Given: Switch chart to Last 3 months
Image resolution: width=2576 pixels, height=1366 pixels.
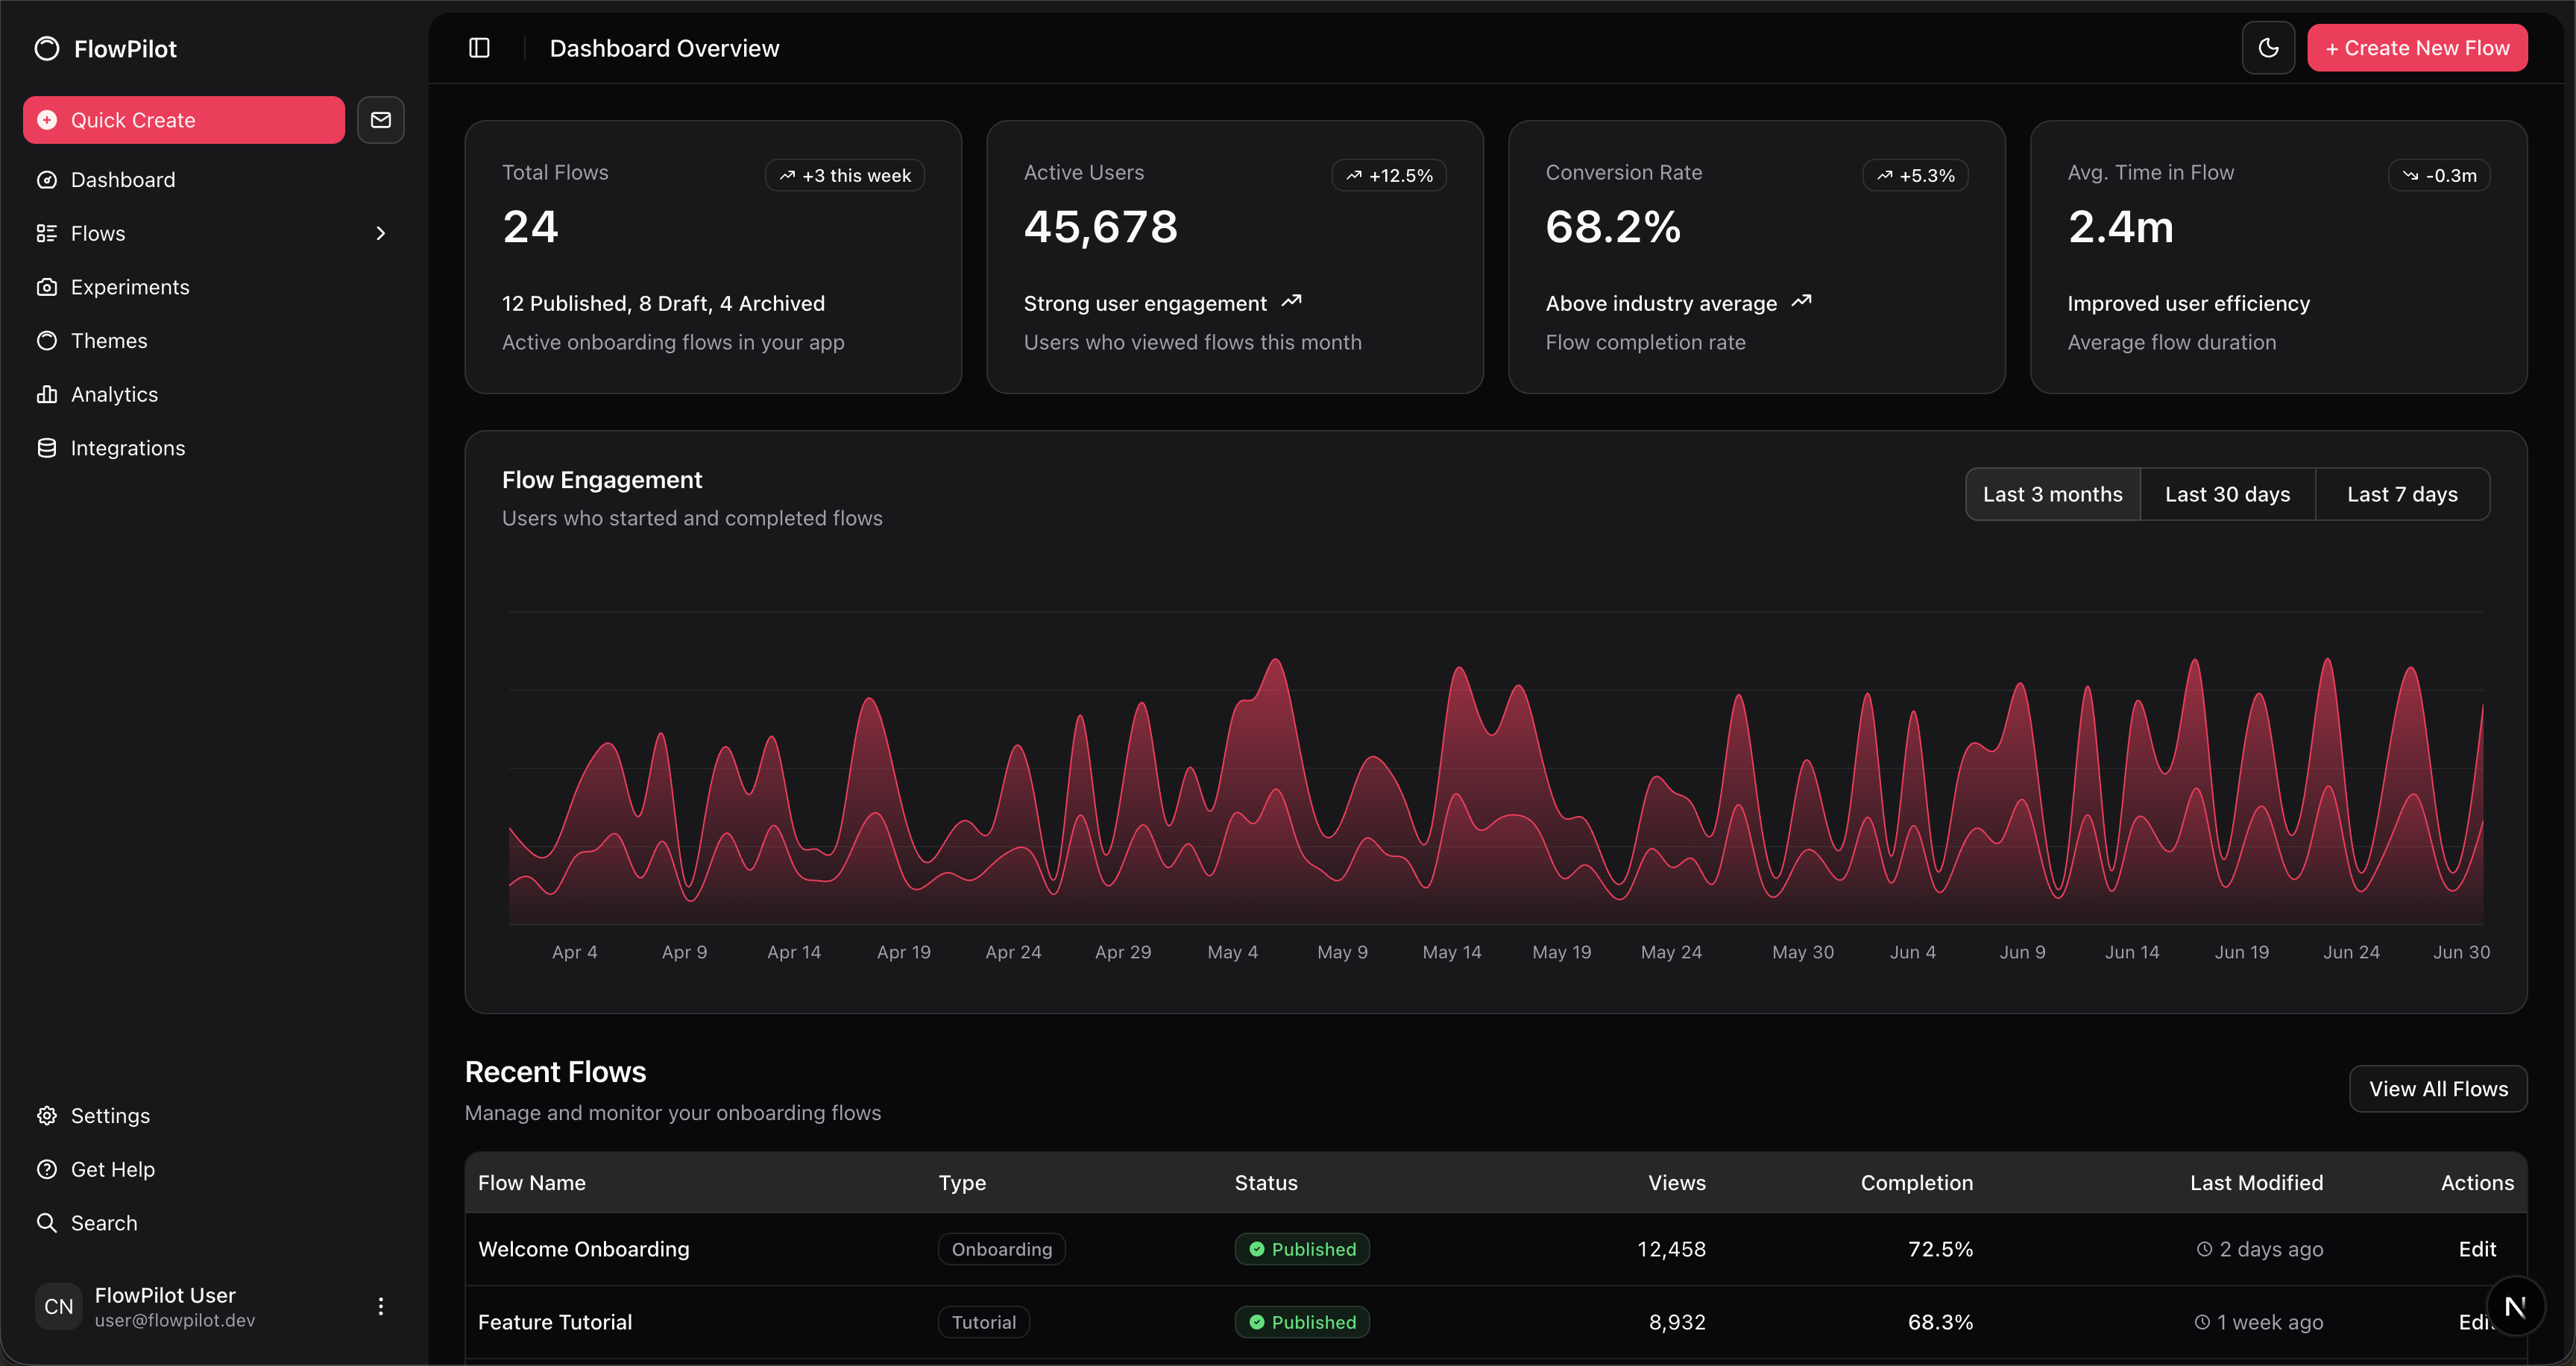Looking at the screenshot, I should click(x=2052, y=495).
